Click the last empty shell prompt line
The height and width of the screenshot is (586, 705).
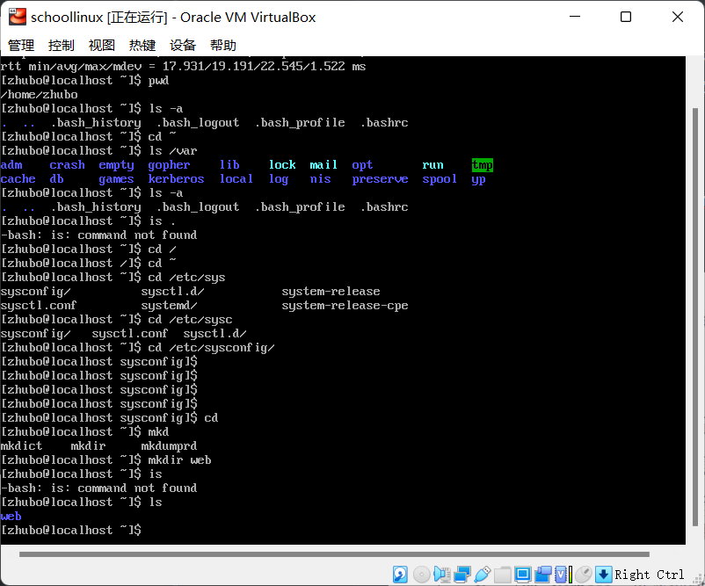tap(70, 531)
